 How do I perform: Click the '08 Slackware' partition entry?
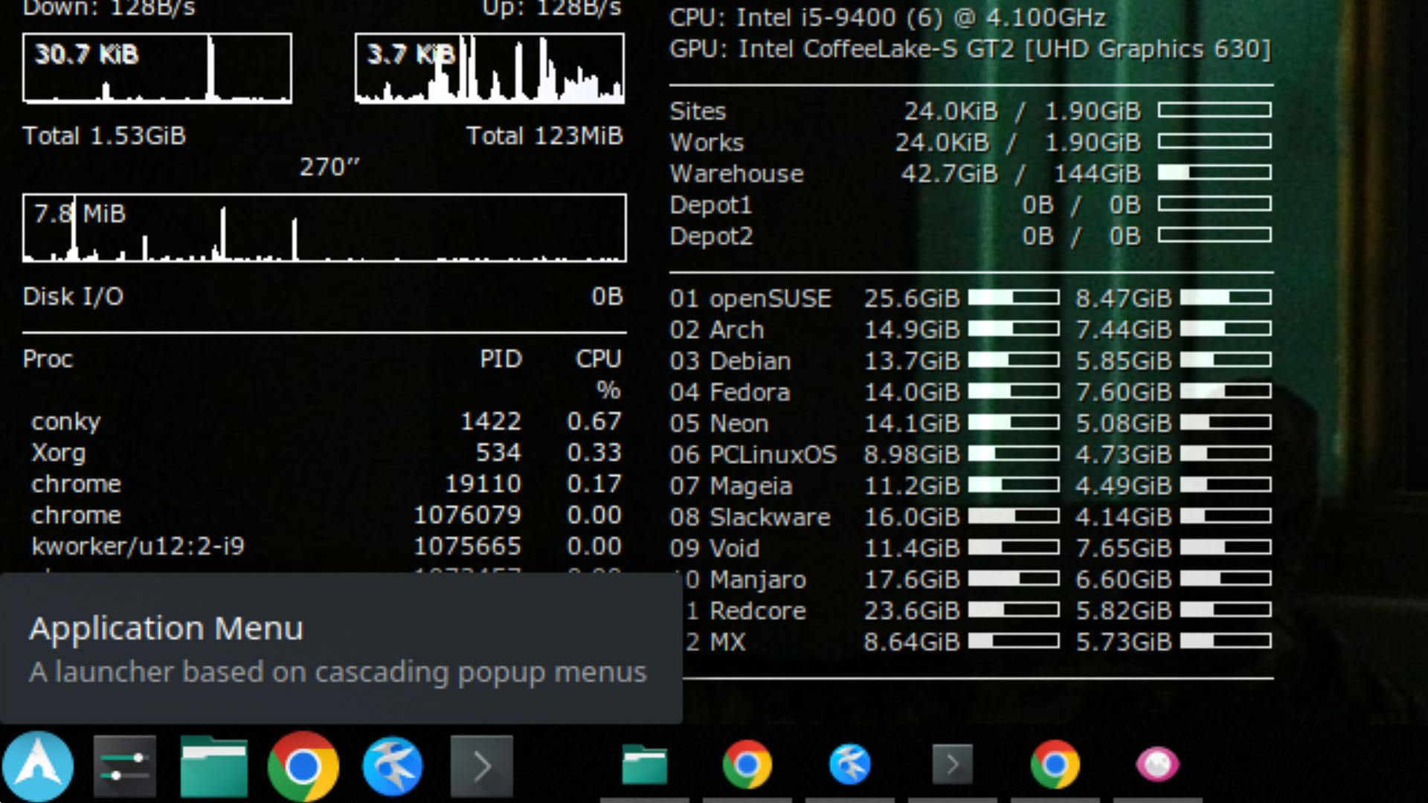click(x=750, y=517)
